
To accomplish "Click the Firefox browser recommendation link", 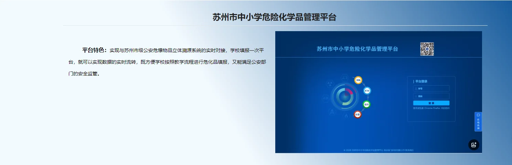I will pos(437,108).
